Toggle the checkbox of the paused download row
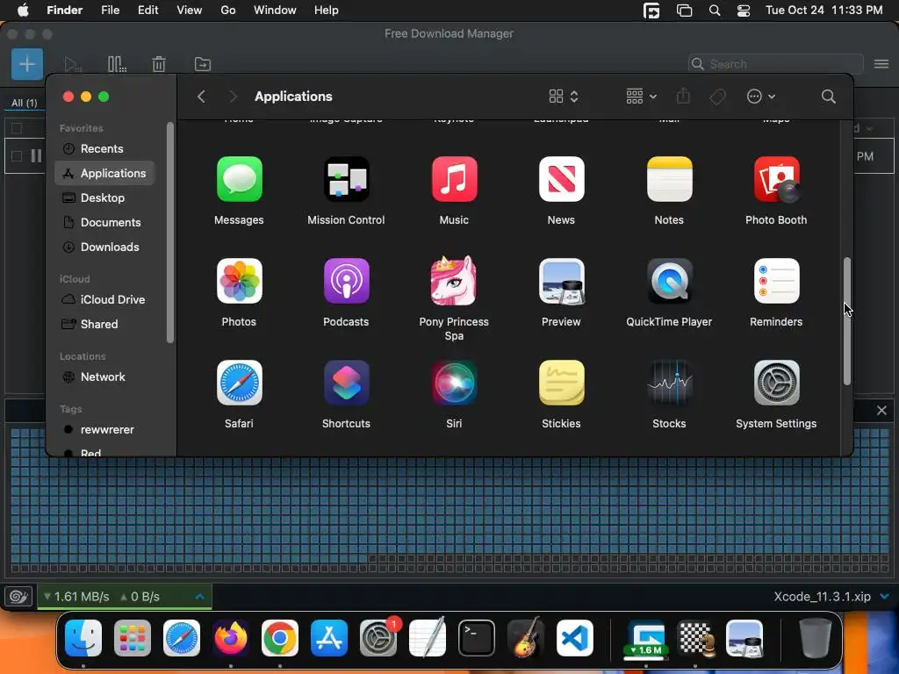This screenshot has height=674, width=899. point(17,156)
